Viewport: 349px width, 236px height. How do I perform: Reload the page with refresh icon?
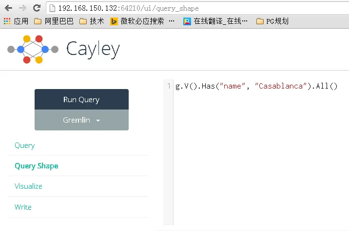coord(37,8)
